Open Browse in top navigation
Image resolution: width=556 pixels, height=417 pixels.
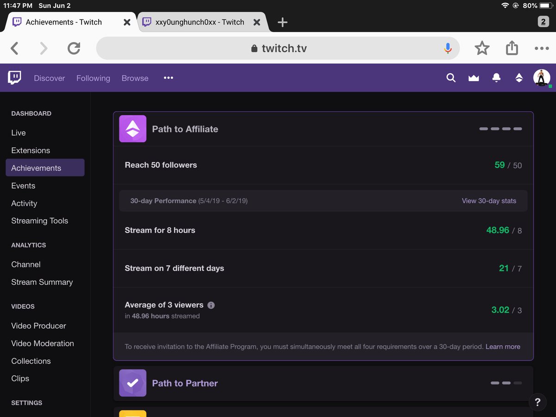(x=135, y=78)
